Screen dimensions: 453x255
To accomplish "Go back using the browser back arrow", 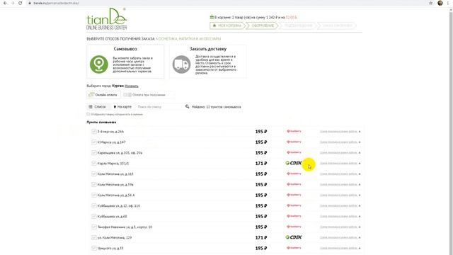I will (5, 3).
